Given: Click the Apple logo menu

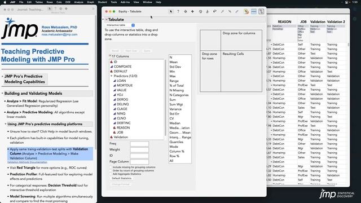Looking at the screenshot, I should click(5, 2).
